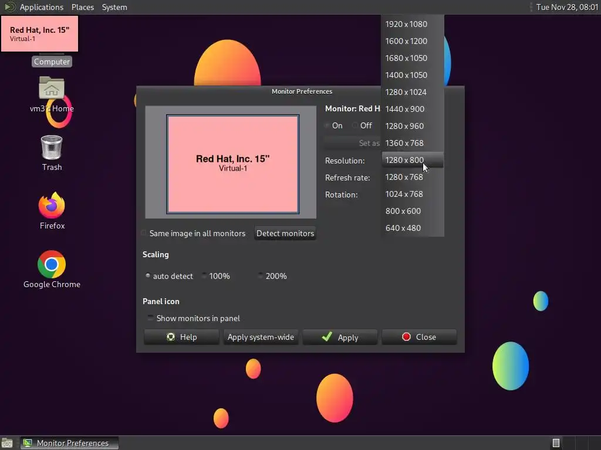Open the Places menu
The image size is (601, 450).
point(82,7)
